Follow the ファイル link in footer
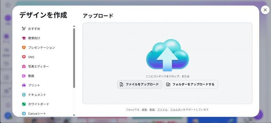Image resolution: width=271 pixels, height=123 pixels. [162, 110]
